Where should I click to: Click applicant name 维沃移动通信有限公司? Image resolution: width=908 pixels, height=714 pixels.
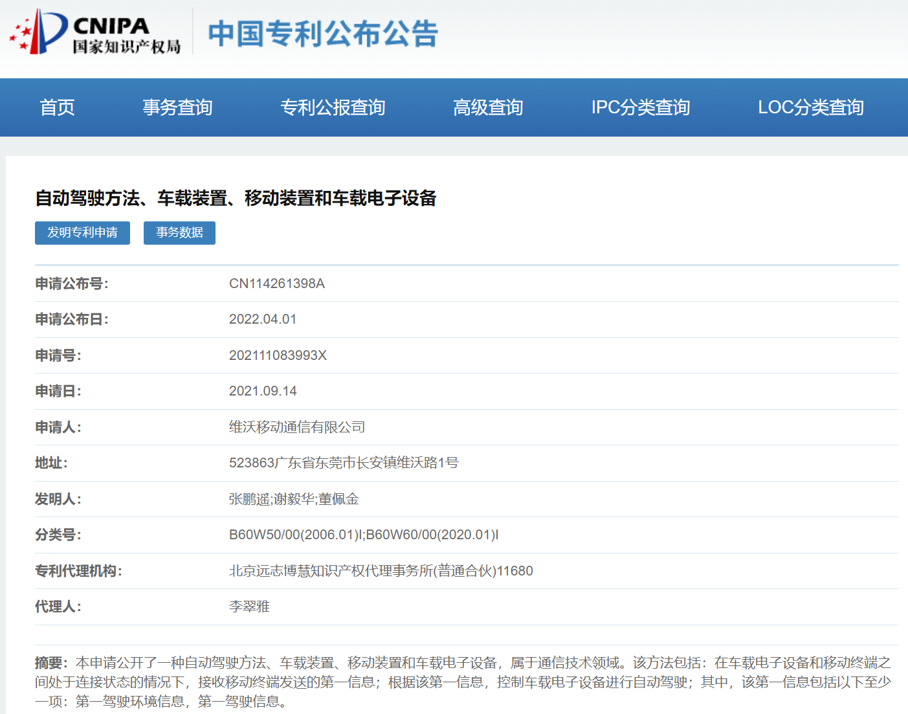(297, 427)
